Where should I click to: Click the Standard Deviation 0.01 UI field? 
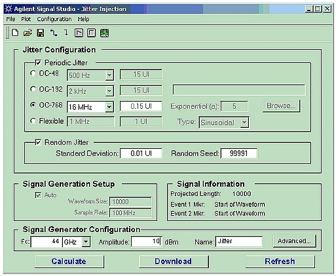141,153
